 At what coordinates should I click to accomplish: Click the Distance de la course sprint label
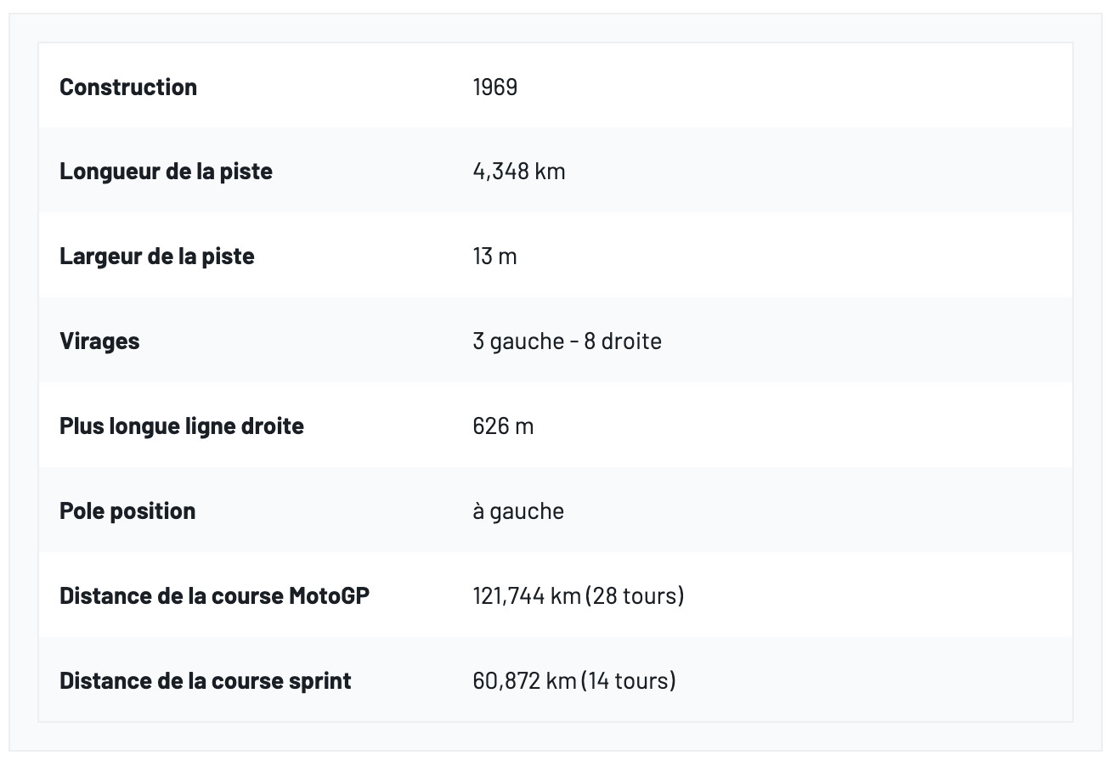pos(206,681)
